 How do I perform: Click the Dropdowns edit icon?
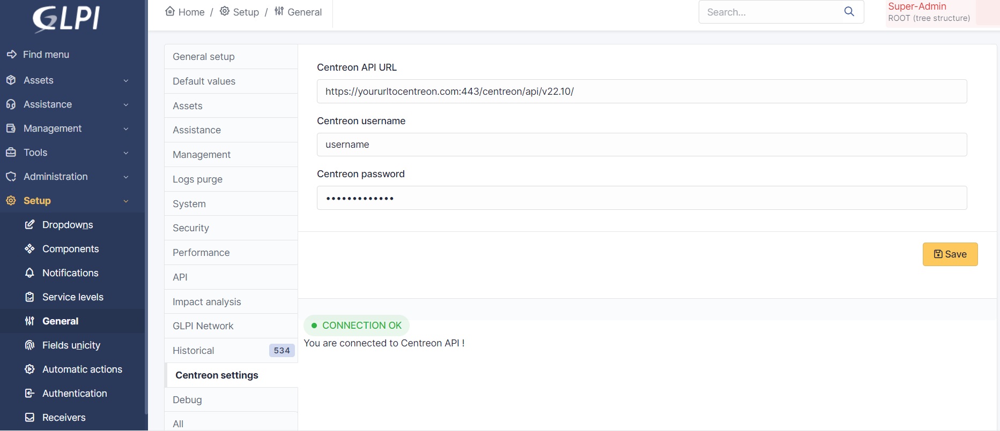point(29,225)
